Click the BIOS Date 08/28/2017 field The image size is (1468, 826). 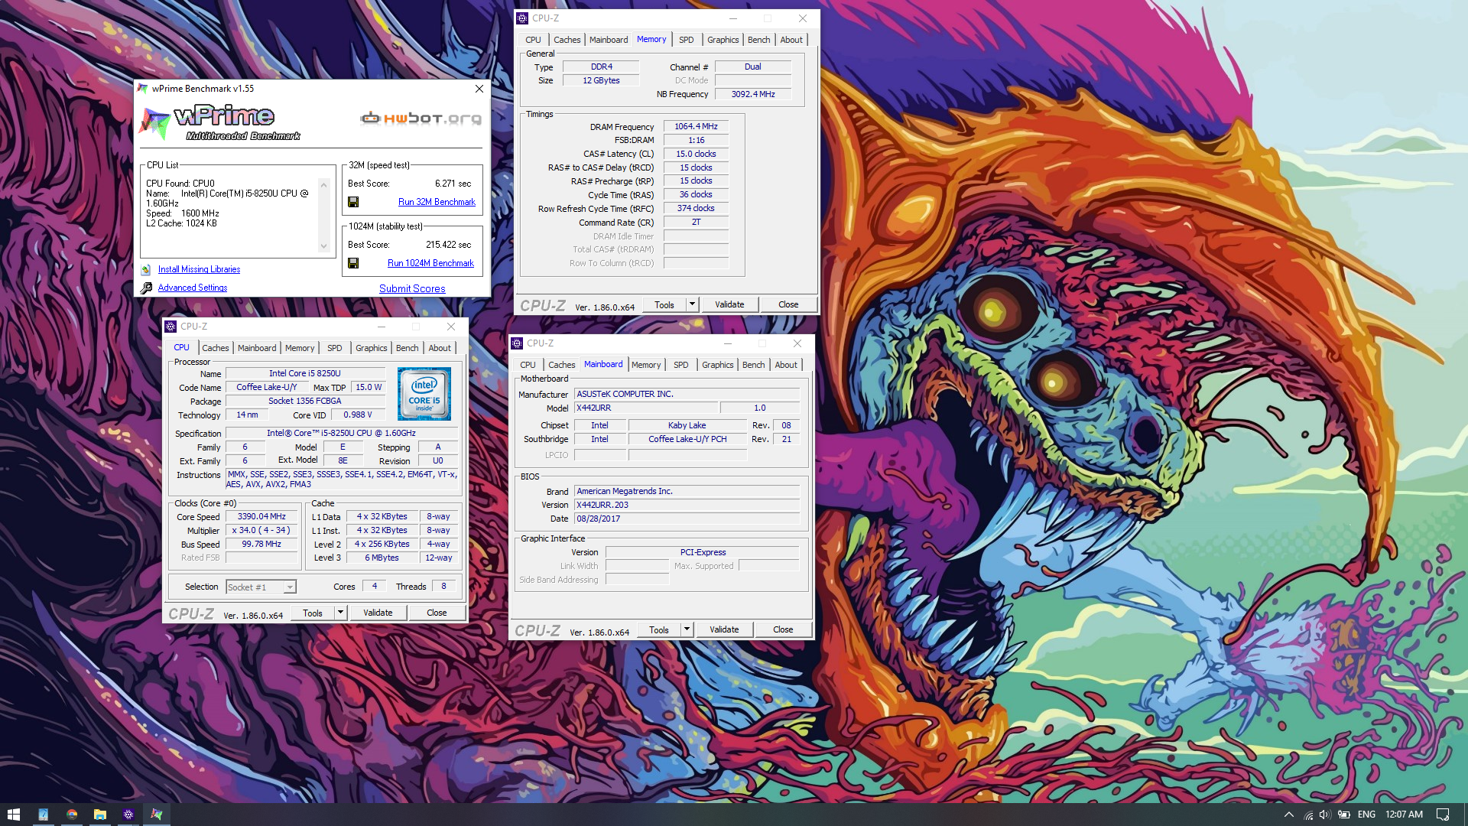pos(687,519)
